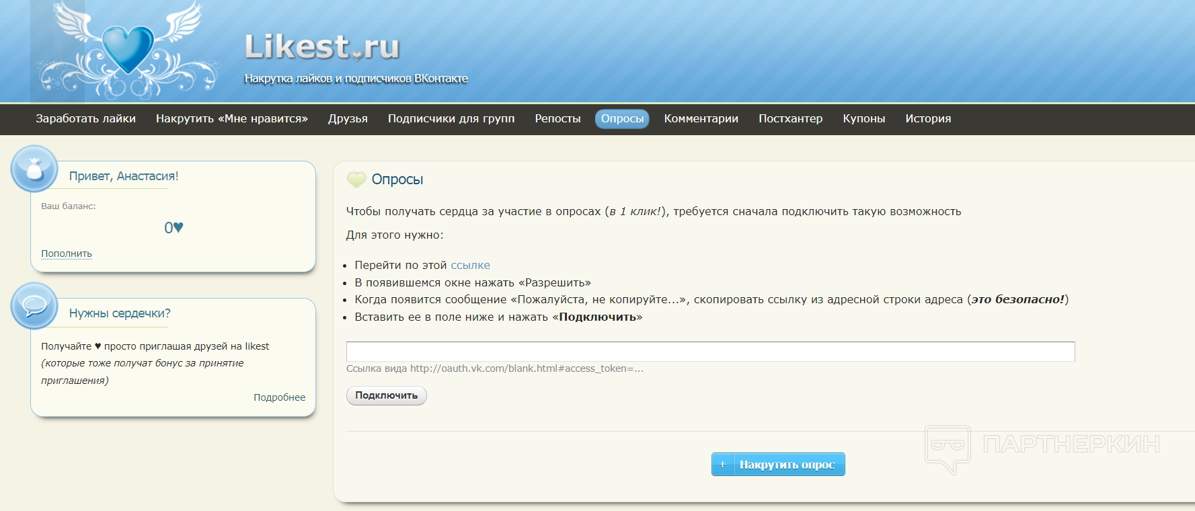Click the 'Пополнить' balance link
Image resolution: width=1195 pixels, height=511 pixels.
click(x=67, y=253)
